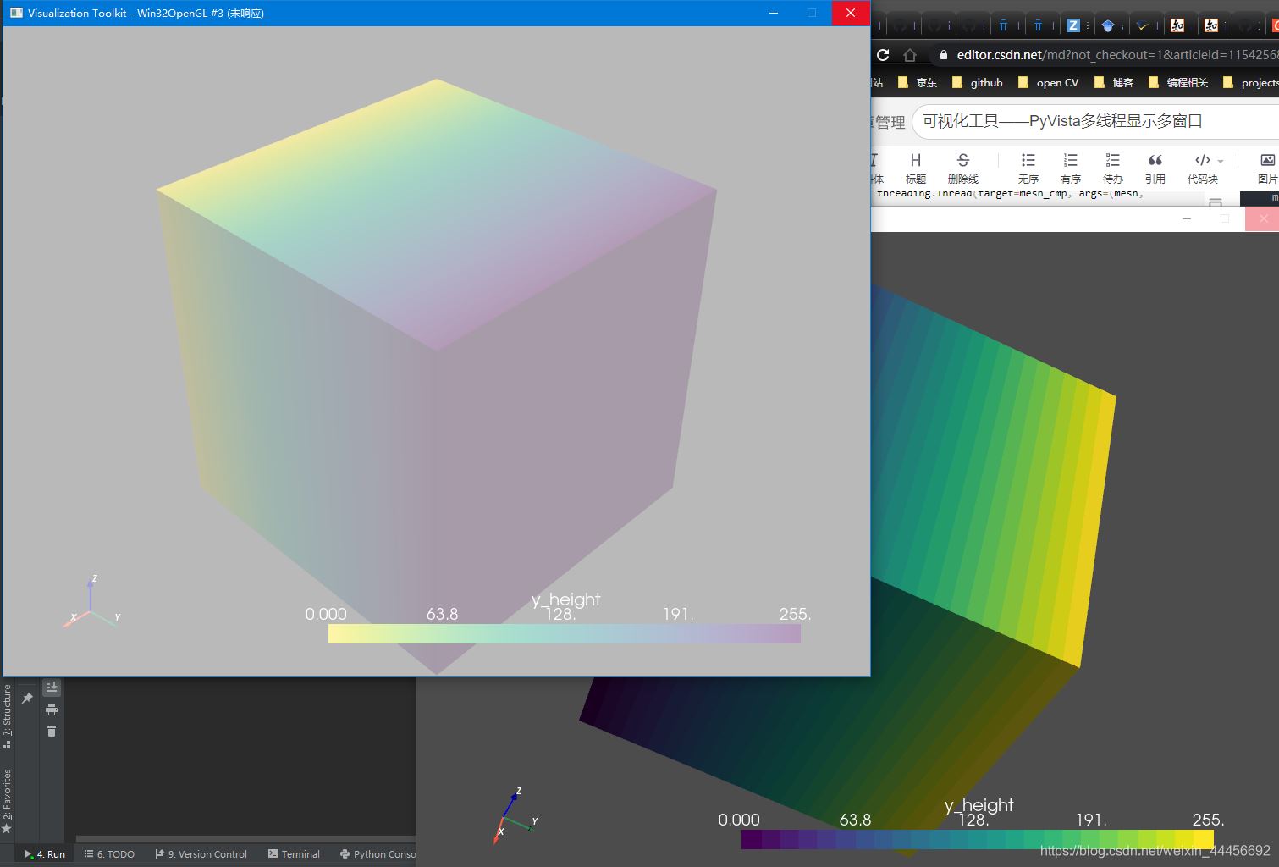
Task: Open the github bookmark folder
Action: [978, 82]
